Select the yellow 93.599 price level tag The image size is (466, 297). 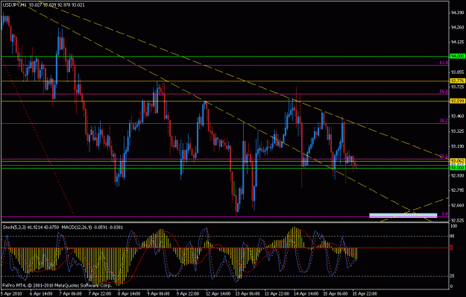point(457,101)
